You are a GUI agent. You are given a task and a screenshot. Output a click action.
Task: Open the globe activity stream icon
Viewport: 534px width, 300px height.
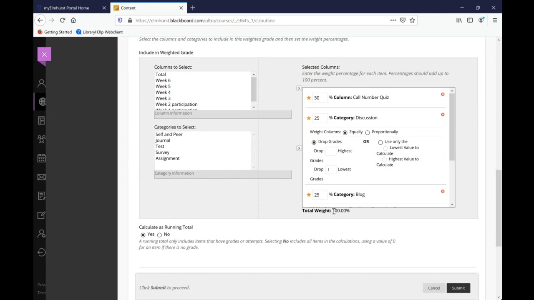point(42,102)
